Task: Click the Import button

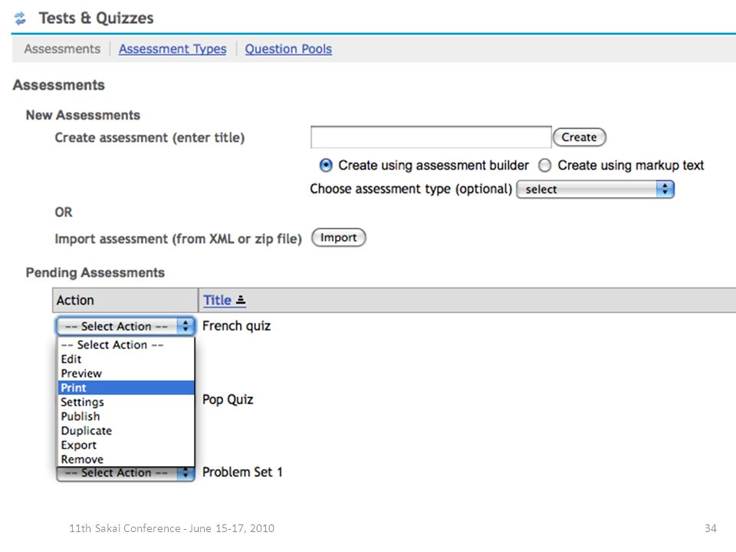Action: point(338,238)
